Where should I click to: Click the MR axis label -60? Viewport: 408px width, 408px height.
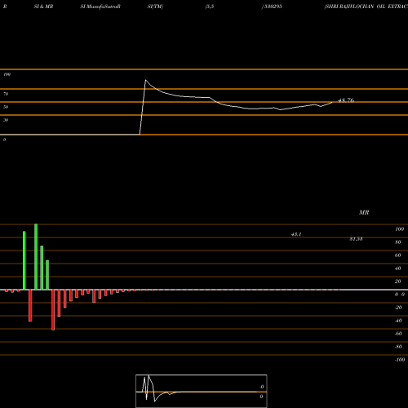coord(398,334)
